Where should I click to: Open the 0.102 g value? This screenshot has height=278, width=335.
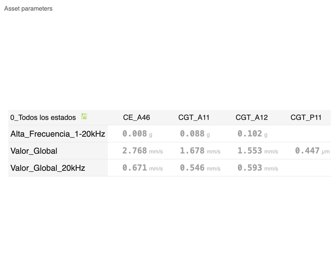[x=253, y=134]
